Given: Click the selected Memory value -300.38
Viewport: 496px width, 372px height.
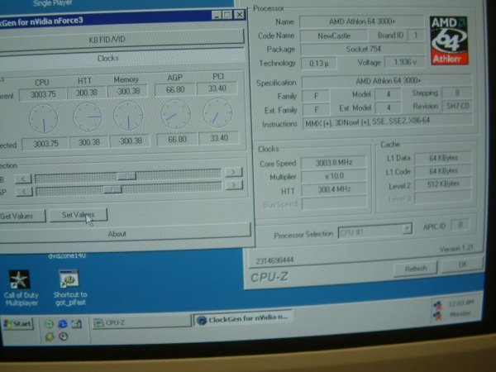Looking at the screenshot, I should [130, 141].
